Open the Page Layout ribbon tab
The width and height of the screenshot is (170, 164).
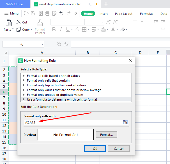tap(124, 14)
